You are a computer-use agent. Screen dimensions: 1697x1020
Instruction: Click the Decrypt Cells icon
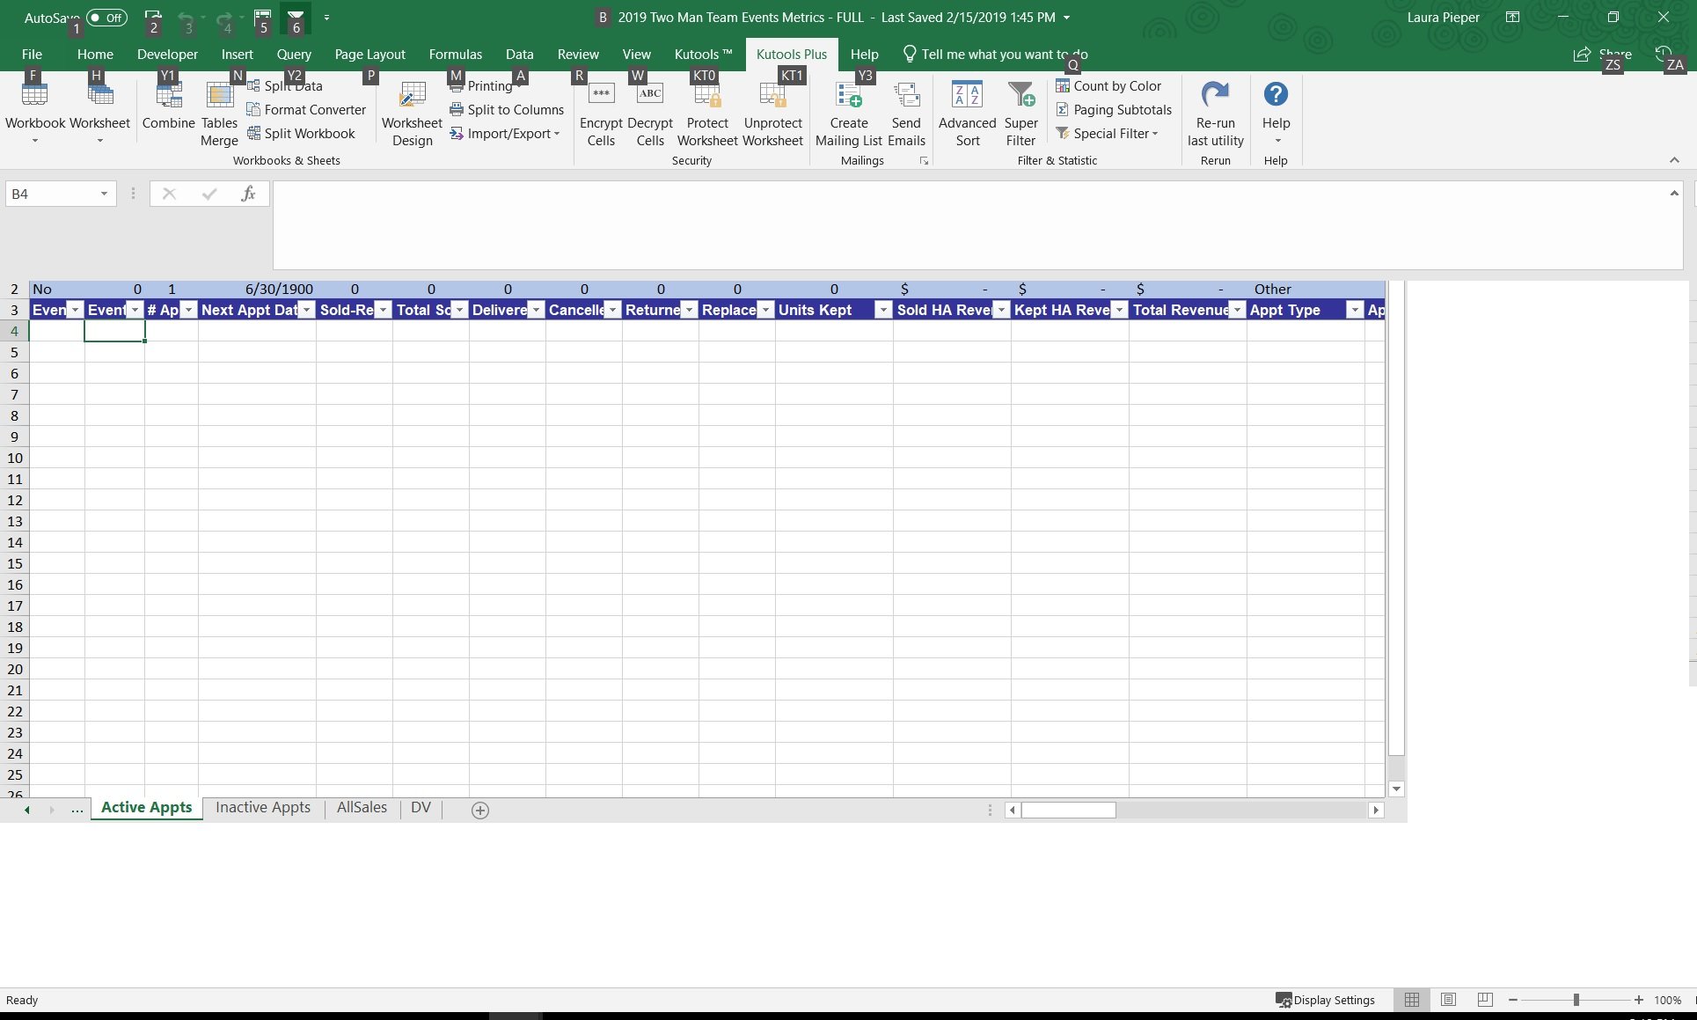650,94
